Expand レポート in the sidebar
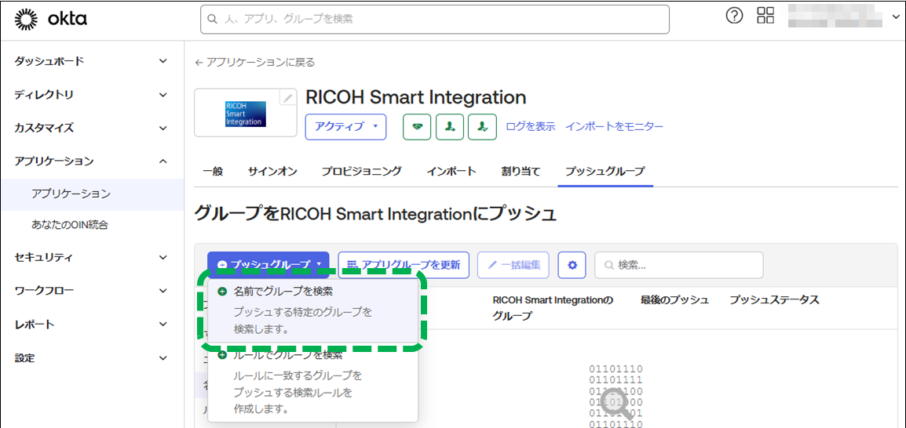This screenshot has width=906, height=428. coord(92,325)
